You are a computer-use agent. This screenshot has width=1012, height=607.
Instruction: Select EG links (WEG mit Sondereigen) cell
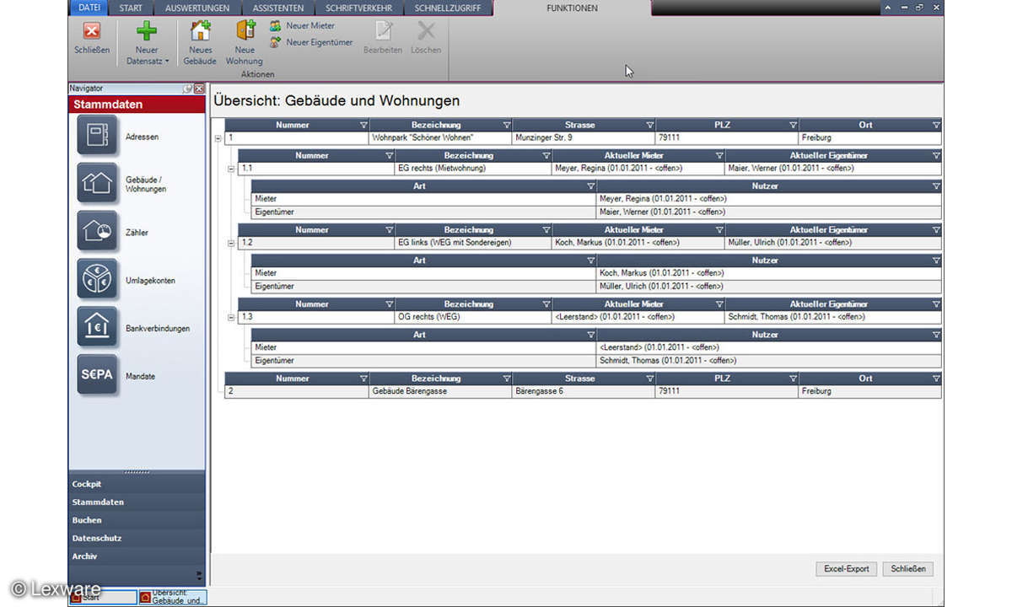(x=473, y=243)
